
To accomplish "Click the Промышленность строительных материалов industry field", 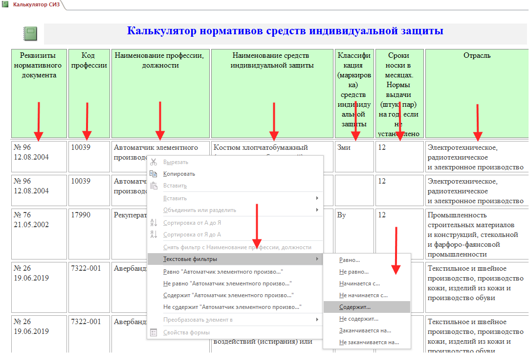I will coord(477,234).
